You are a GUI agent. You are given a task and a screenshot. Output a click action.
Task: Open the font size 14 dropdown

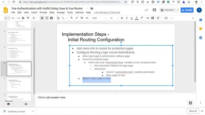(114, 18)
